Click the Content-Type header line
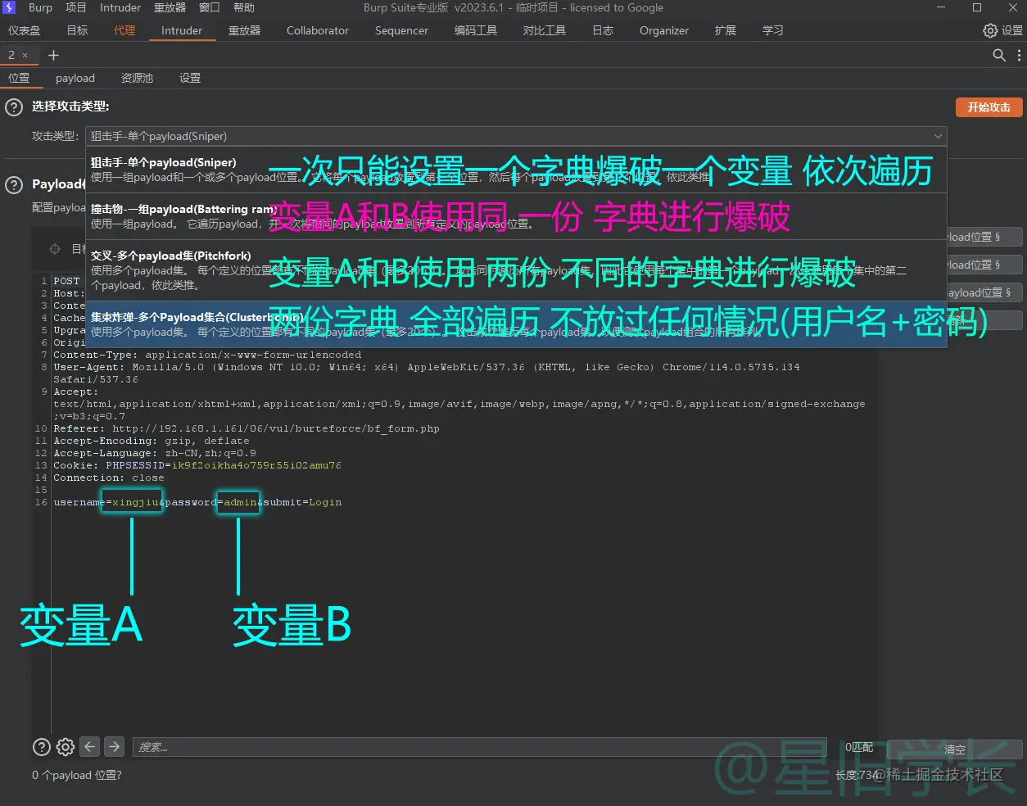This screenshot has width=1027, height=806. 207,355
